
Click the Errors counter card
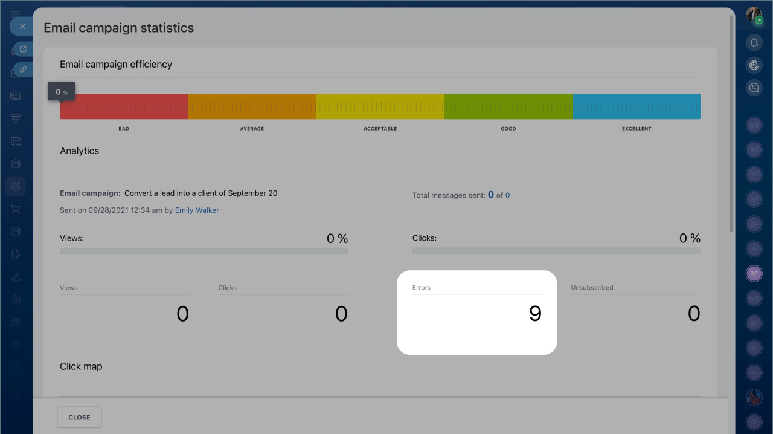pos(476,312)
